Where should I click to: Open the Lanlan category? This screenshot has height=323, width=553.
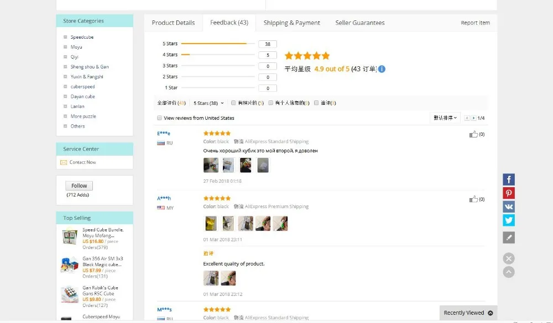pyautogui.click(x=77, y=106)
